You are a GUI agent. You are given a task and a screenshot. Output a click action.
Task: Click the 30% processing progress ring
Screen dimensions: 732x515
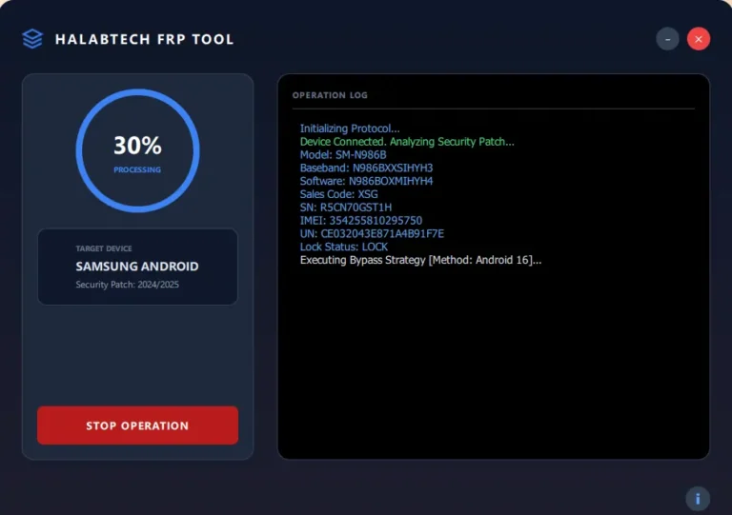click(x=137, y=150)
